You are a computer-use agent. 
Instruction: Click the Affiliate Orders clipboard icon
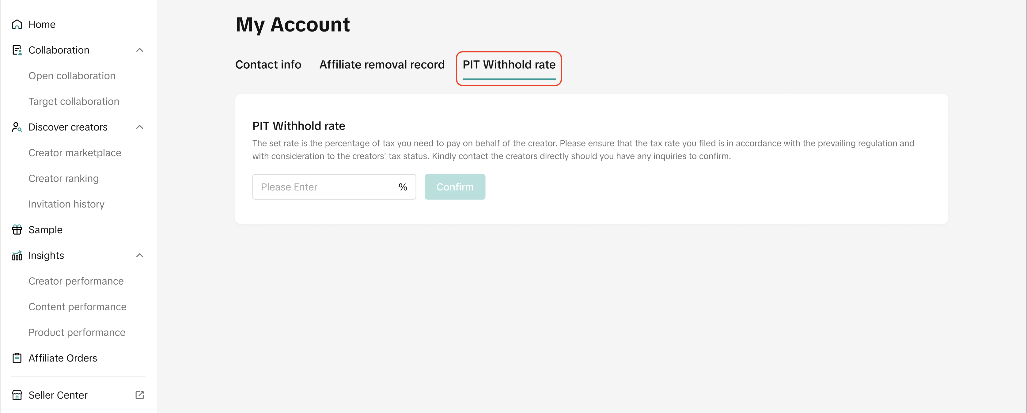pos(17,358)
